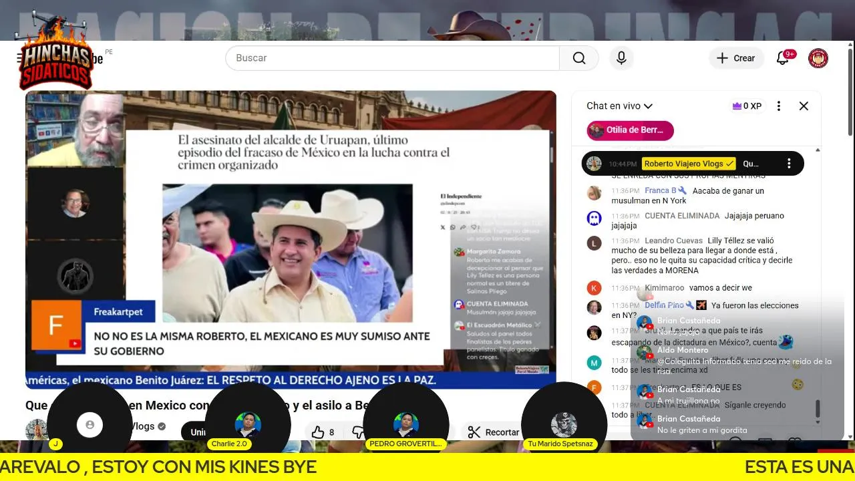Click 'Ya fueron las elecciones' message
The width and height of the screenshot is (855, 481).
[x=705, y=310]
